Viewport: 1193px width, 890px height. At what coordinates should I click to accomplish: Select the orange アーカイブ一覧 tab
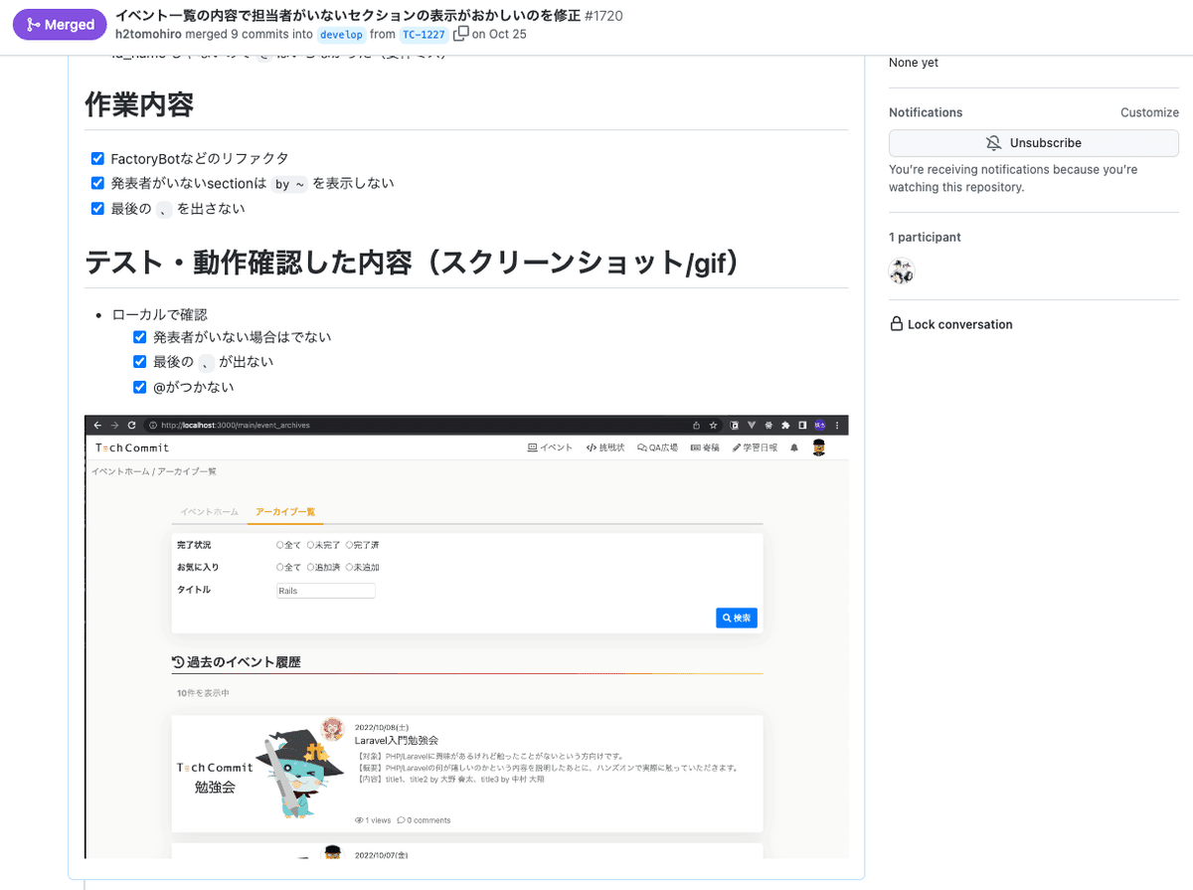click(x=285, y=511)
